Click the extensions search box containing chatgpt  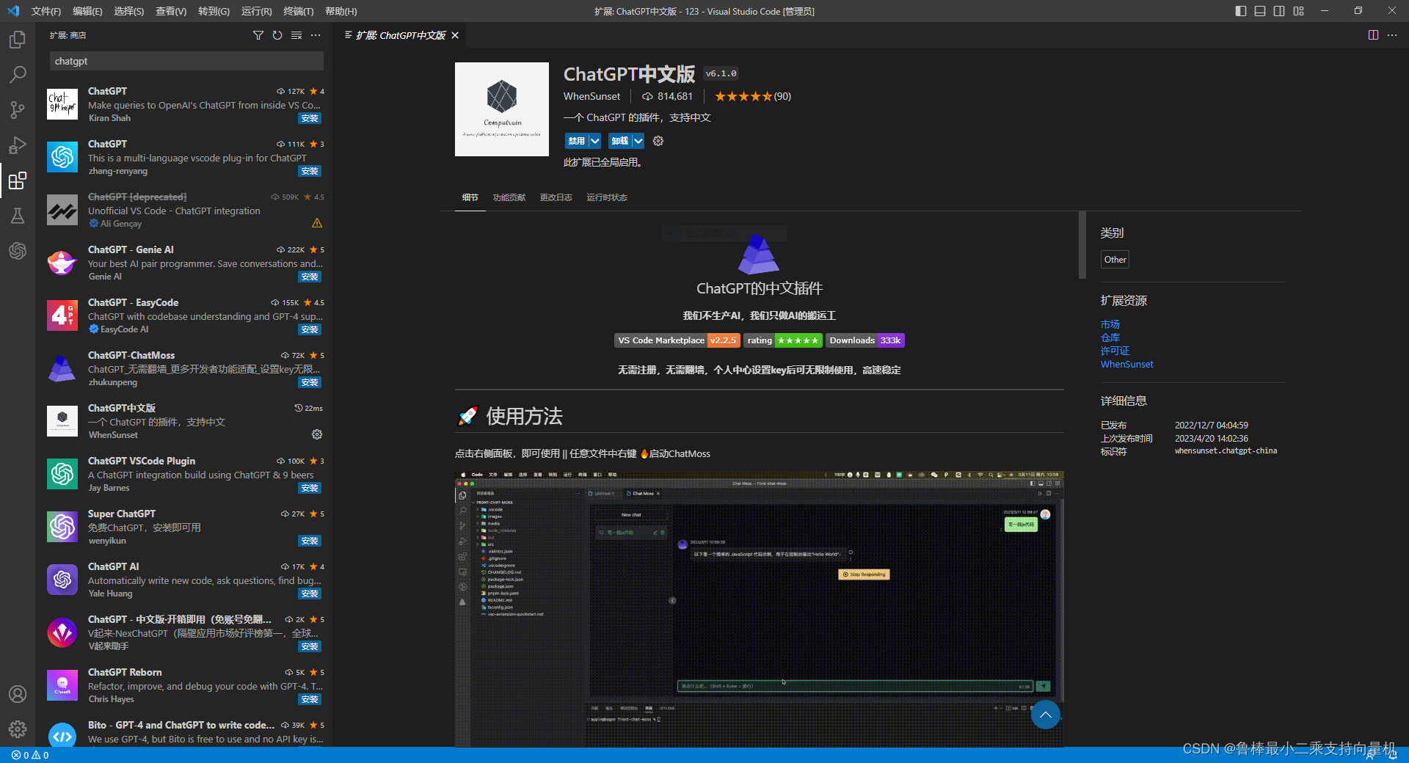tap(186, 61)
